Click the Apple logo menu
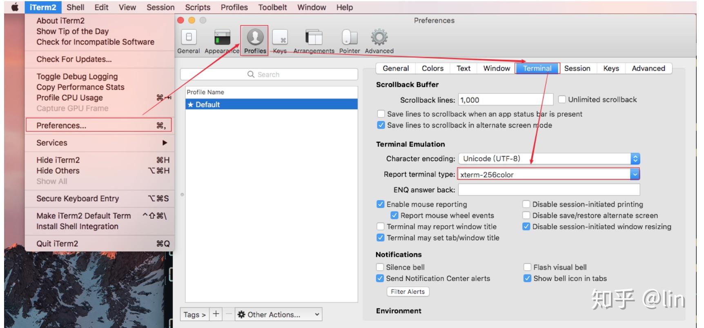704x328 pixels. coord(15,7)
